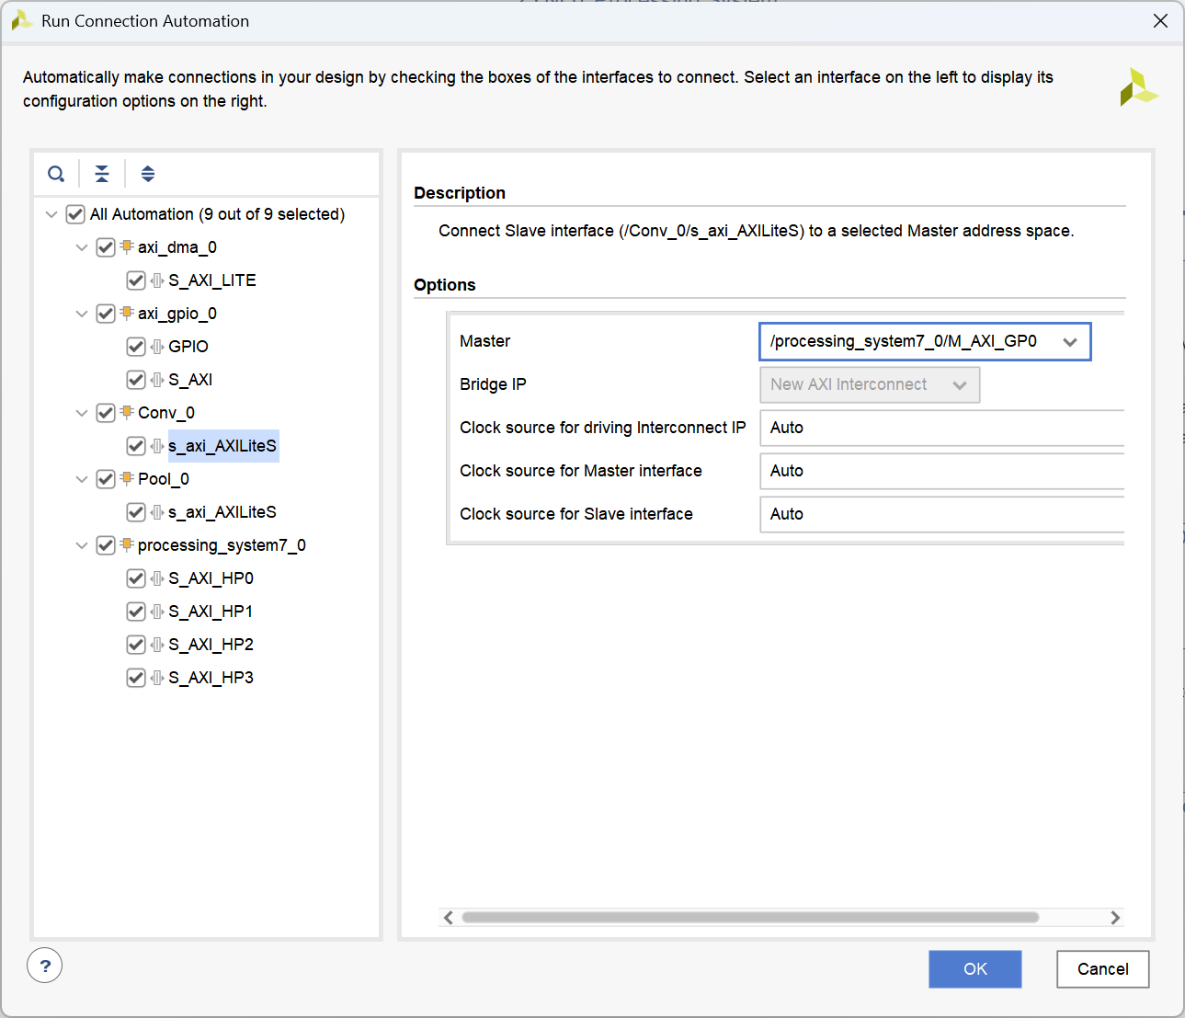Uncheck the All Automation checkbox
The image size is (1185, 1018).
point(75,214)
